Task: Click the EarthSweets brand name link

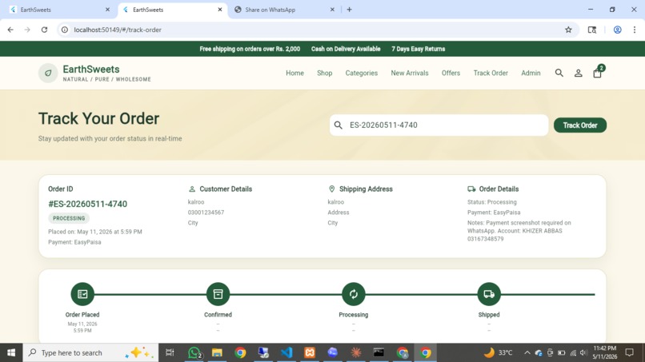Action: 91,69
